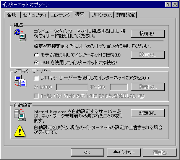Select the modem connection radio button

36,55
